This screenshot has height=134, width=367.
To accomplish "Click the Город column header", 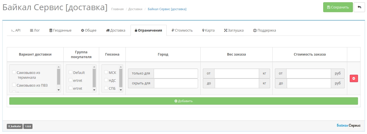I will click(163, 54).
